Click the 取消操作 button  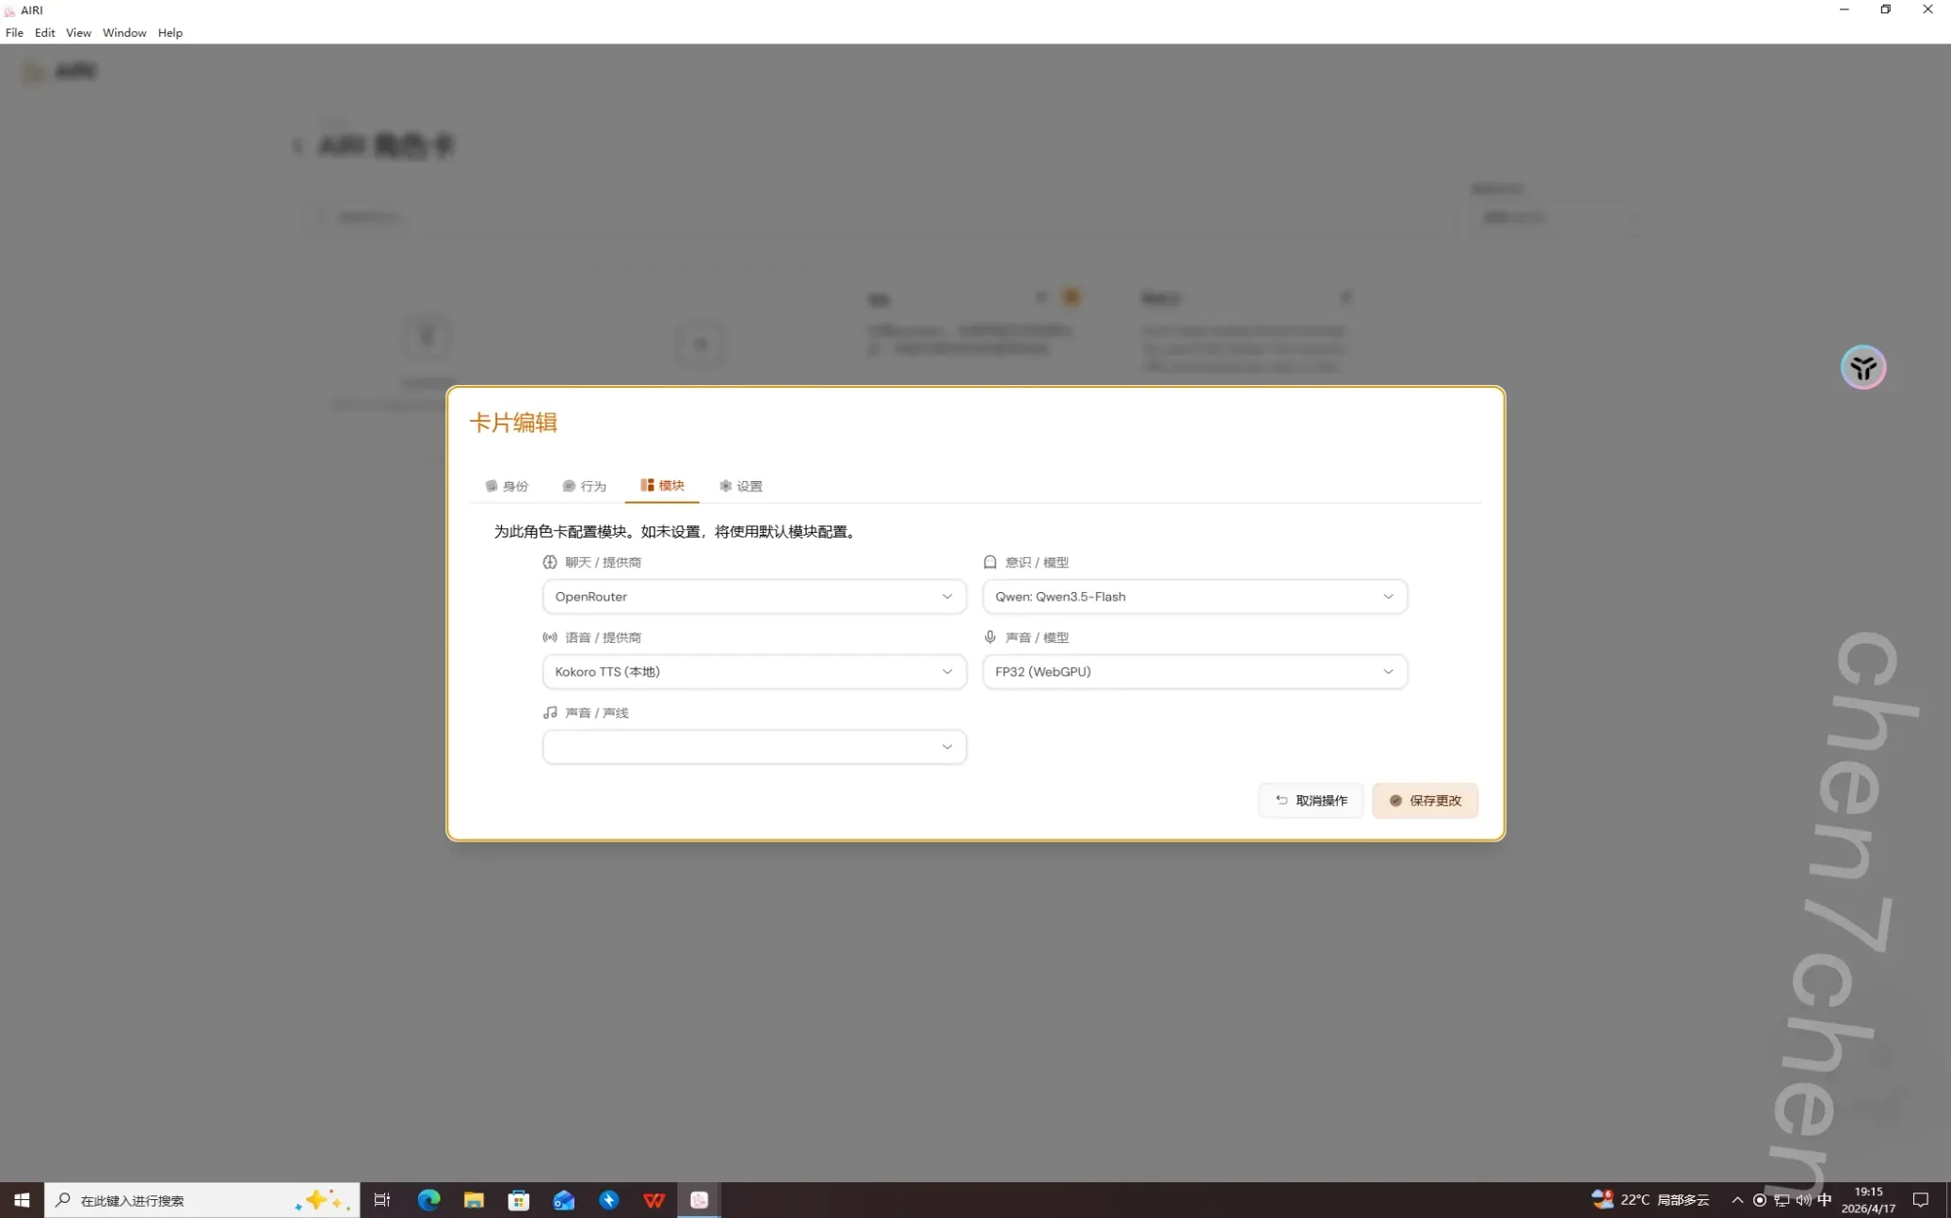coord(1311,800)
